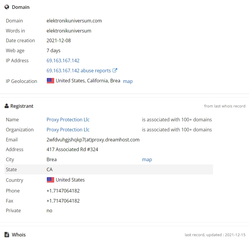Click the address 417 Associated Rd #324
The image size is (249, 240).
pos(72,149)
